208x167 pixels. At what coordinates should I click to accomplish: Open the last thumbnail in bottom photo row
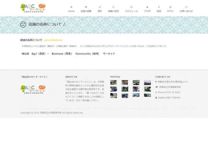coord(147,95)
